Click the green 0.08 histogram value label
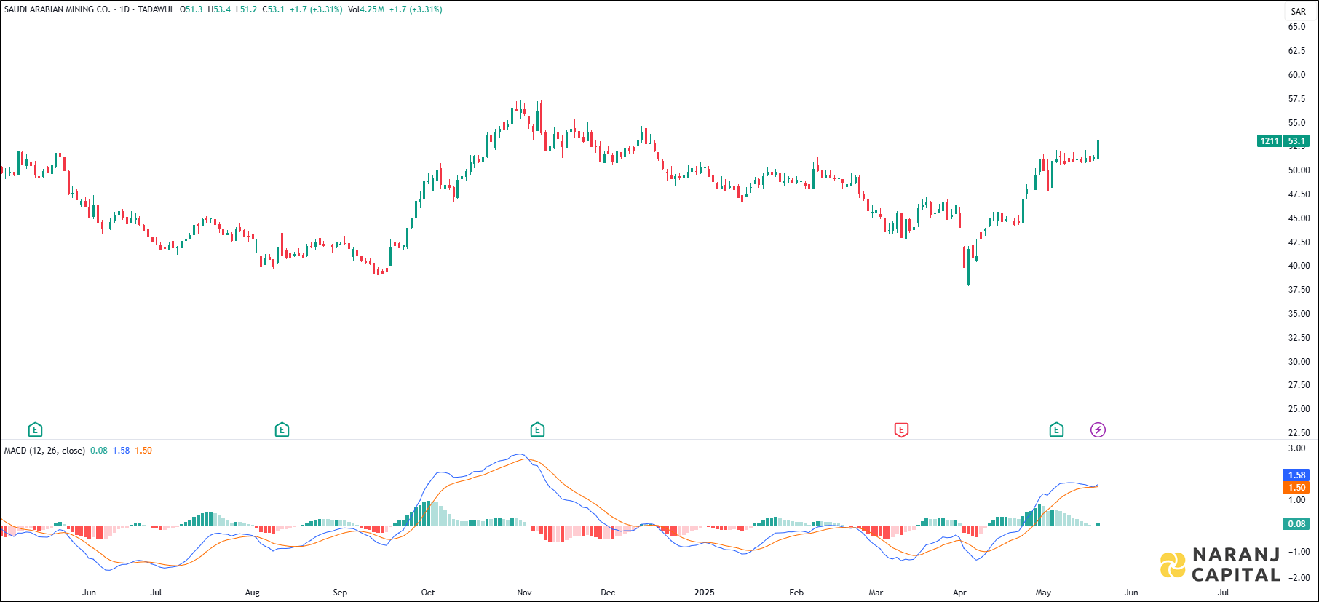The image size is (1319, 602). (1296, 523)
